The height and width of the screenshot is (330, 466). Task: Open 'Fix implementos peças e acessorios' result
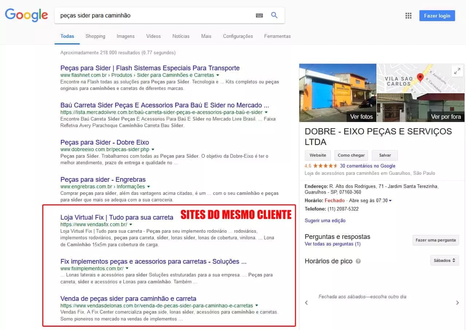pyautogui.click(x=154, y=262)
